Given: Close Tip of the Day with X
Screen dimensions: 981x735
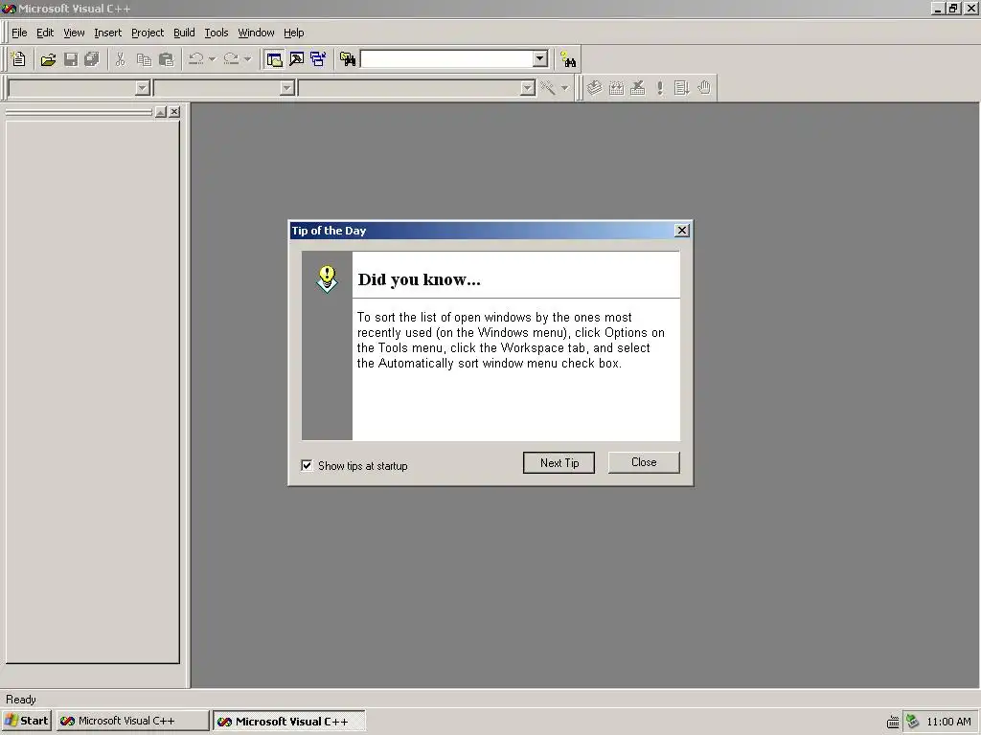Looking at the screenshot, I should [682, 230].
